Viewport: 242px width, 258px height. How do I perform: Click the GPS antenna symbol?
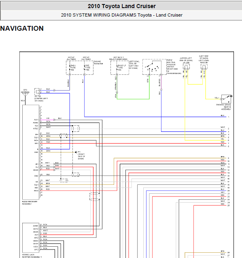(25, 95)
